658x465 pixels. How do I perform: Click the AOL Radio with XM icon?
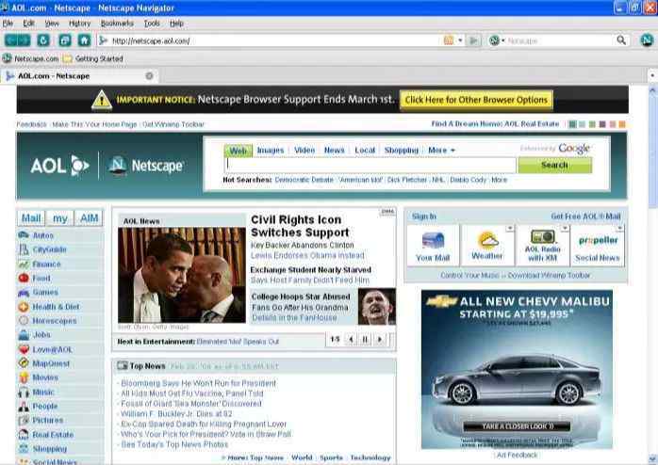pos(543,237)
